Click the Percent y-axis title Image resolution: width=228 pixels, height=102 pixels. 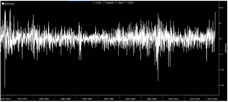[x=226, y=48]
